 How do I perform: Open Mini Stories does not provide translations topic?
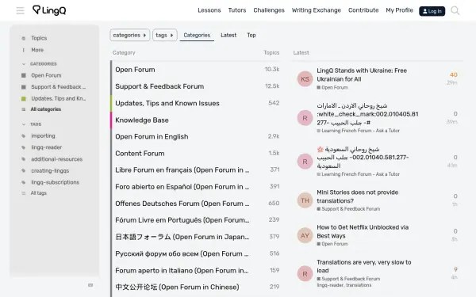[357, 196]
